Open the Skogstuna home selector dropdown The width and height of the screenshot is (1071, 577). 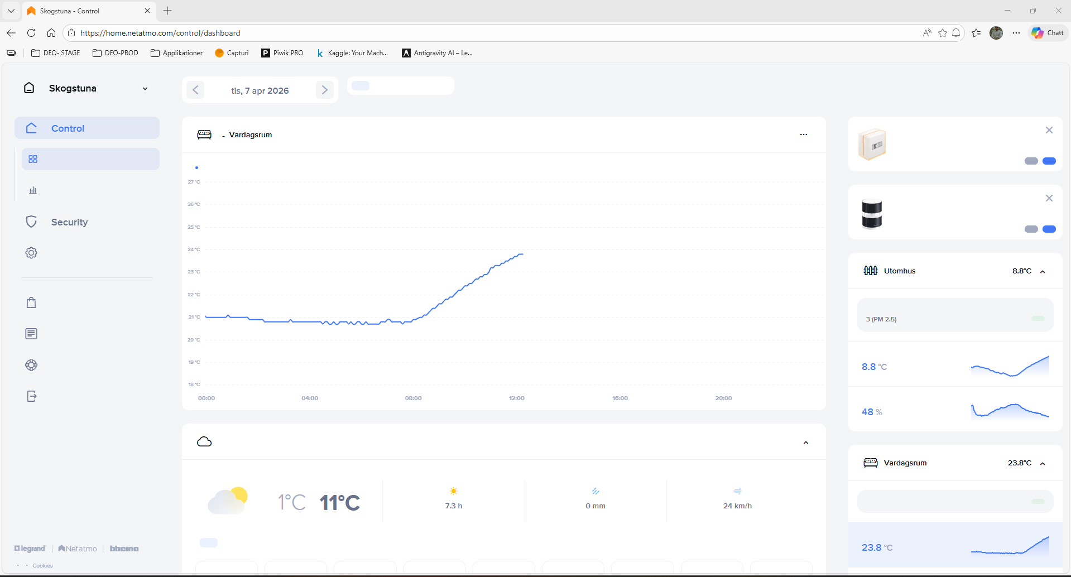pyautogui.click(x=145, y=89)
